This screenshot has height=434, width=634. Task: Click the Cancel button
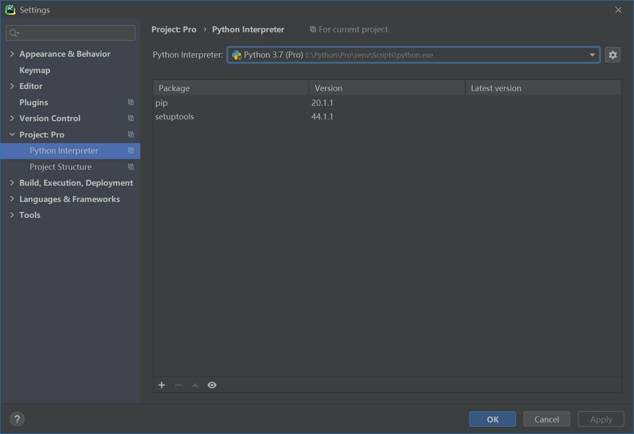tap(547, 419)
